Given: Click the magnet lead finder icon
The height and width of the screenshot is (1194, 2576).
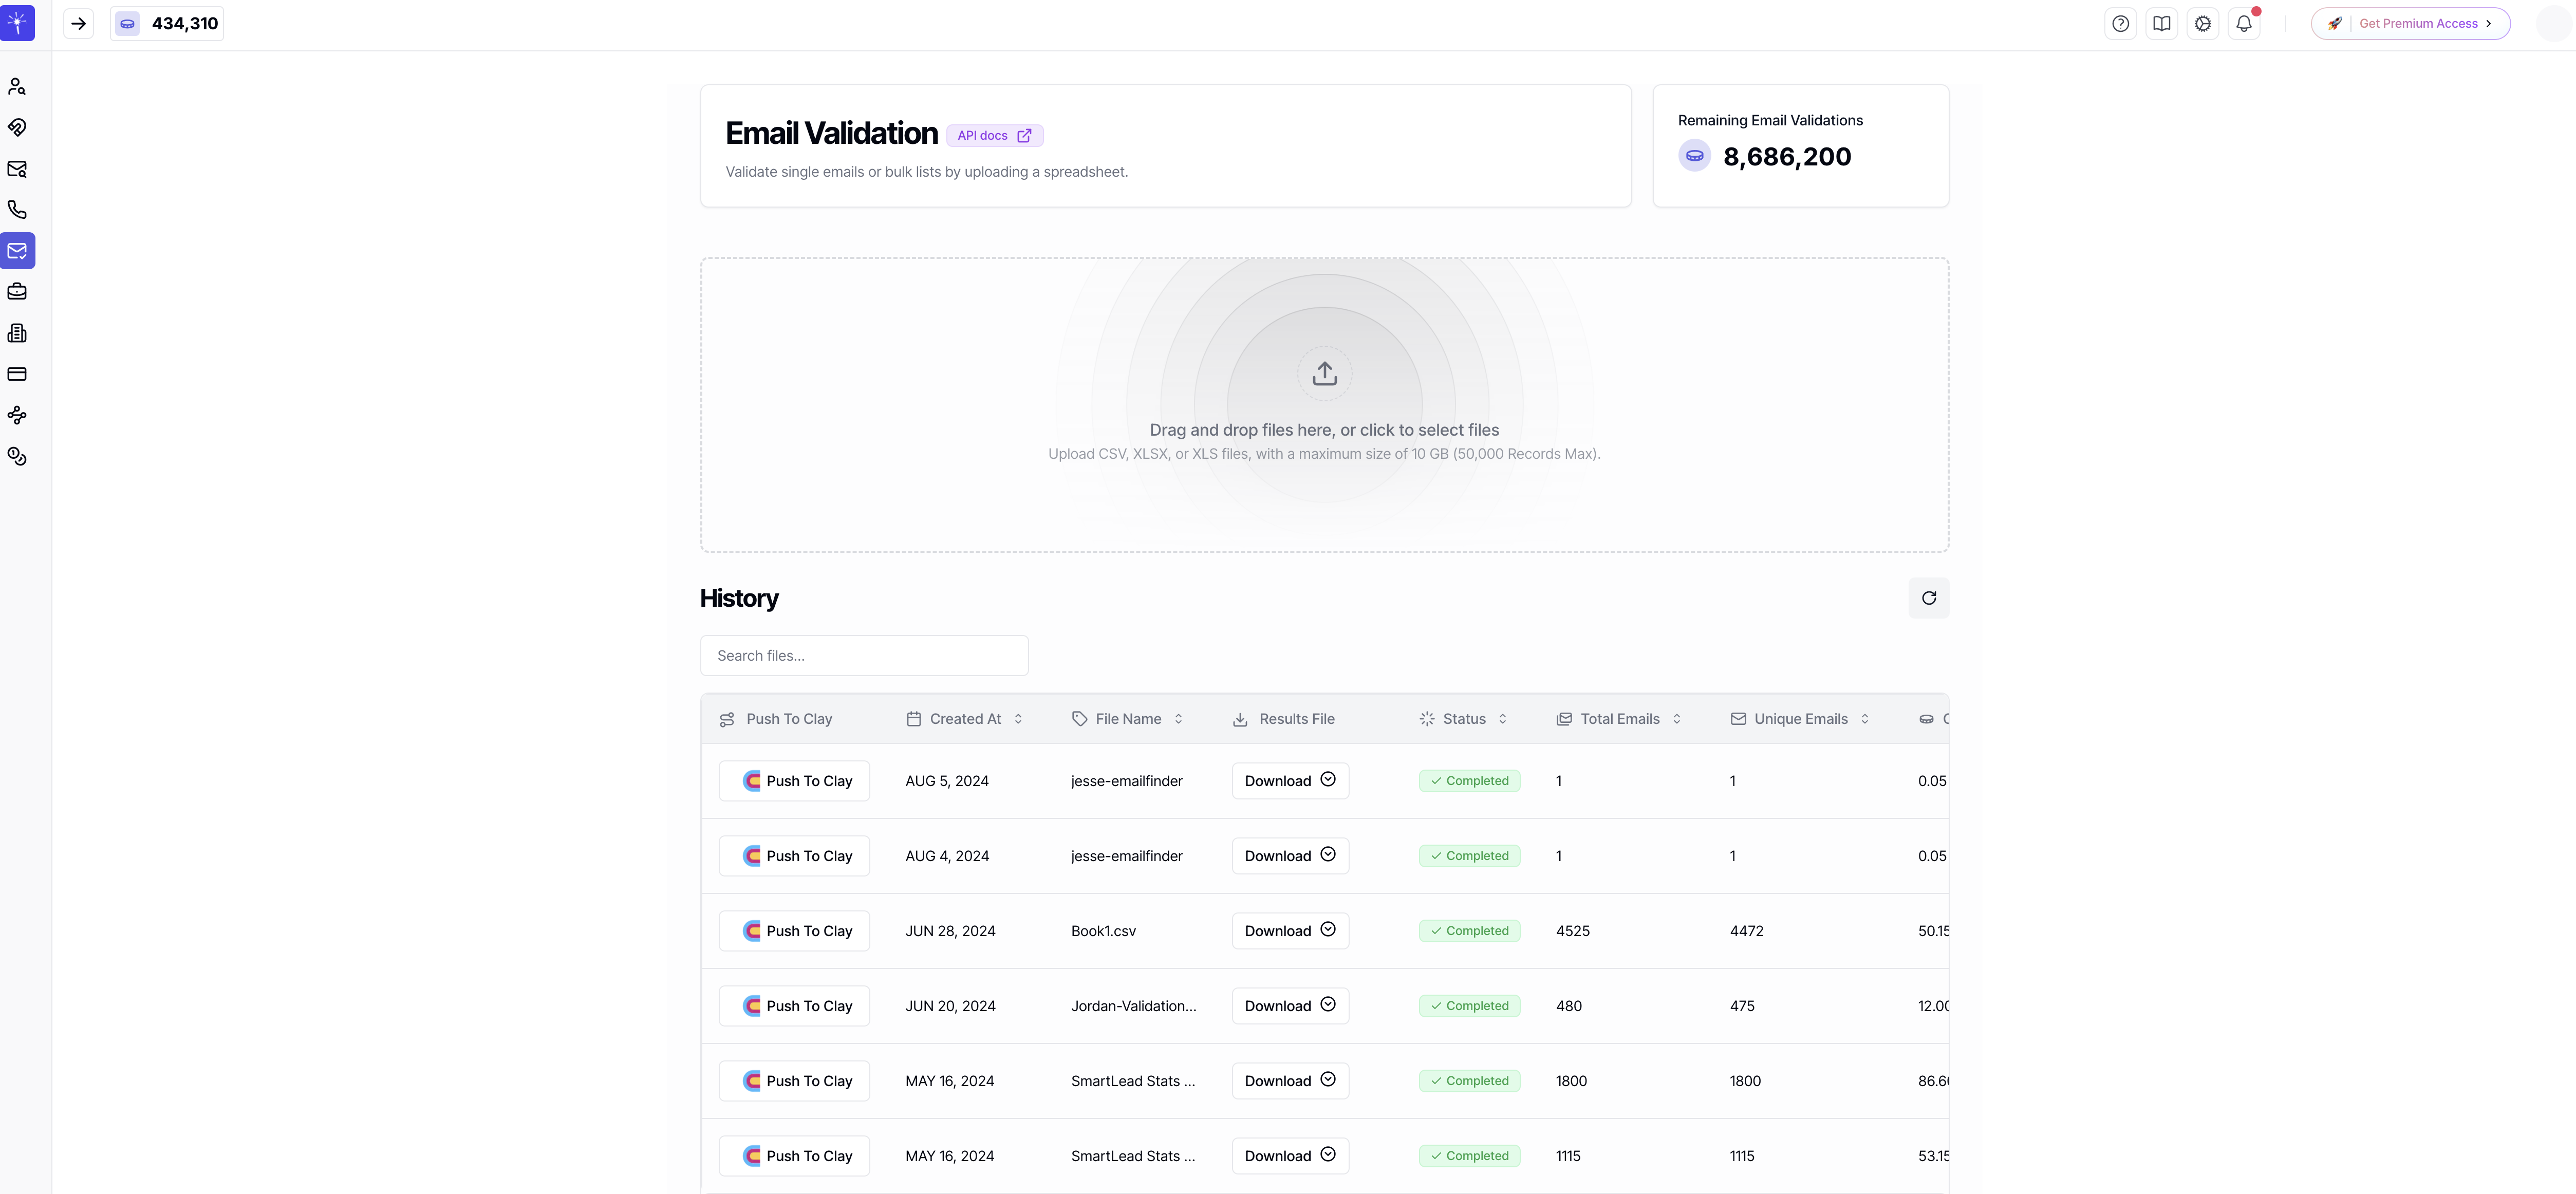Looking at the screenshot, I should pyautogui.click(x=17, y=128).
